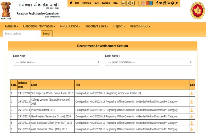Click the S.No. column header
The width and height of the screenshot is (206, 133).
[x=14, y=85]
